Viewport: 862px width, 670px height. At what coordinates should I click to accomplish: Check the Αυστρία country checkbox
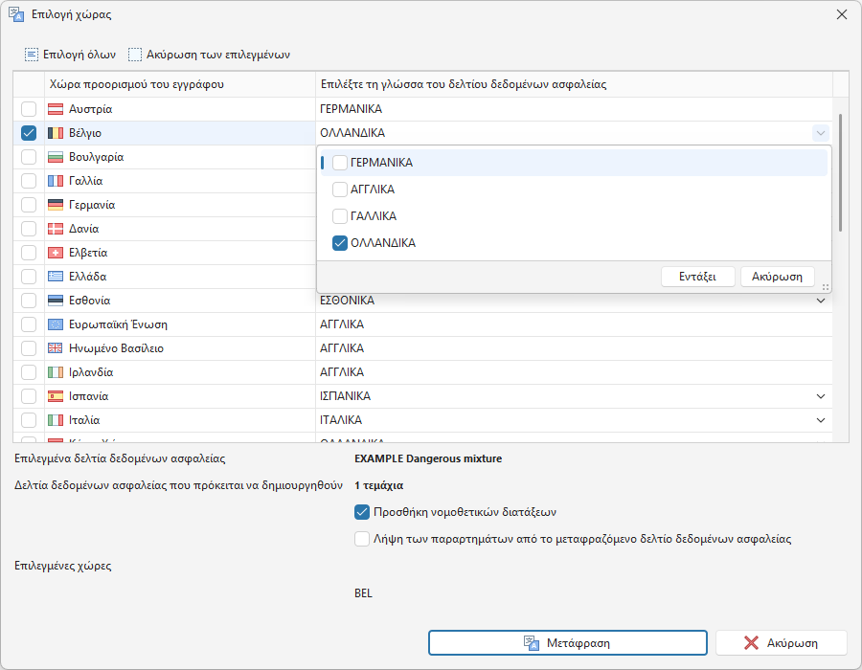pyautogui.click(x=29, y=109)
